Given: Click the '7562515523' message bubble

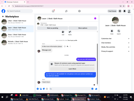Looking at the screenshot, I should coord(46,82).
